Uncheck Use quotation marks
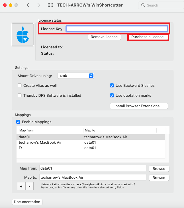Screen dimensions: 184x208 [x=112, y=95]
